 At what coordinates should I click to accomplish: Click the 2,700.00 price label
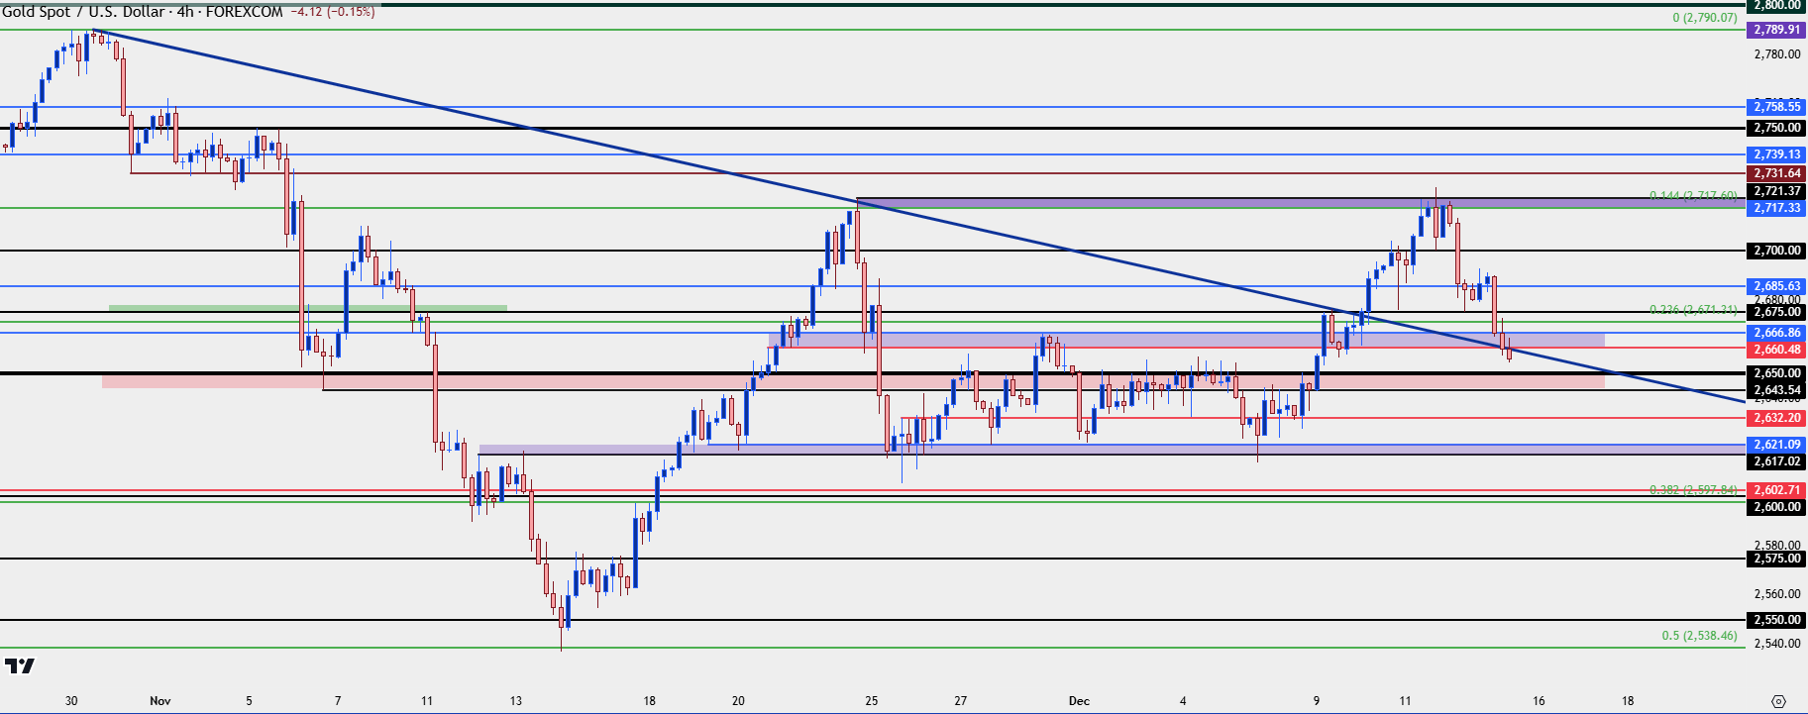(x=1776, y=251)
